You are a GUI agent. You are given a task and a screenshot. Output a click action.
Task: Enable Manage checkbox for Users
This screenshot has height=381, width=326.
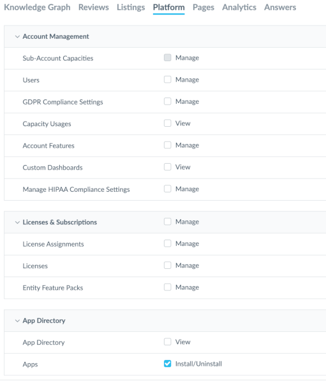click(167, 80)
